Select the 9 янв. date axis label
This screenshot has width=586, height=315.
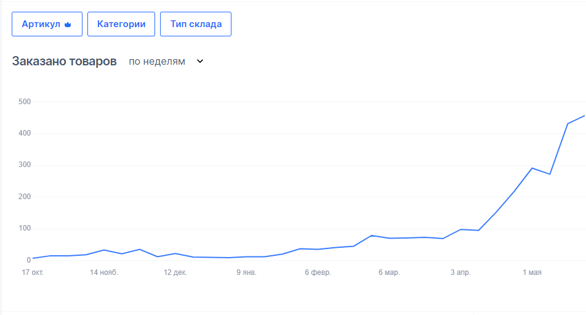246,272
